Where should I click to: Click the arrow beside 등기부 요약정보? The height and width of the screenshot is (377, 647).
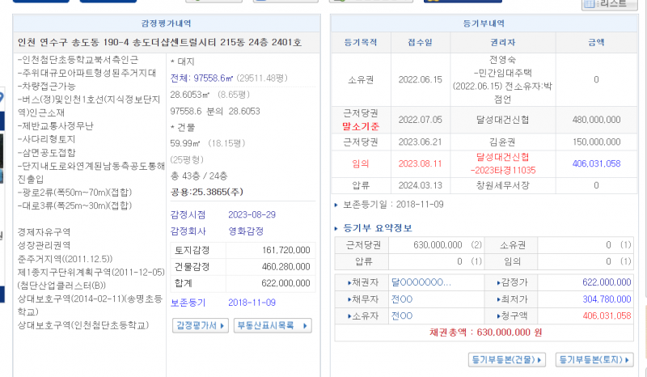click(337, 228)
